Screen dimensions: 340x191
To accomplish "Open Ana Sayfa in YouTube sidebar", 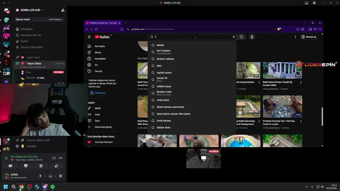I will tap(100, 46).
